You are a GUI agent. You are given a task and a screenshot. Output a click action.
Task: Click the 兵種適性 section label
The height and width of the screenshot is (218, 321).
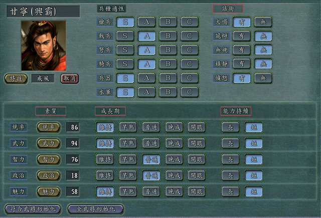click(x=111, y=9)
